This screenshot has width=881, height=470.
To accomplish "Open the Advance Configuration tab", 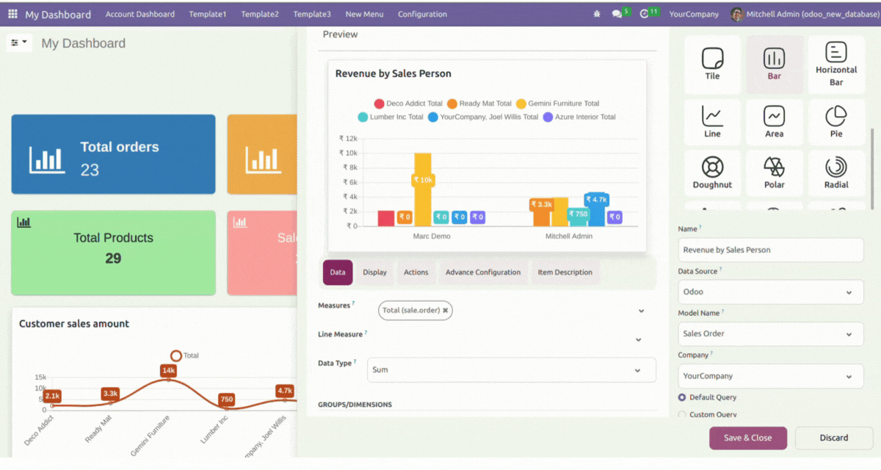I will click(482, 272).
